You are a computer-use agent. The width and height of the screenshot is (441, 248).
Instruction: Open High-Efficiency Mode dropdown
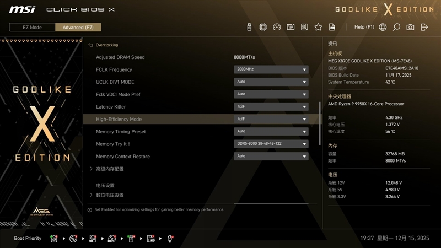click(x=271, y=119)
